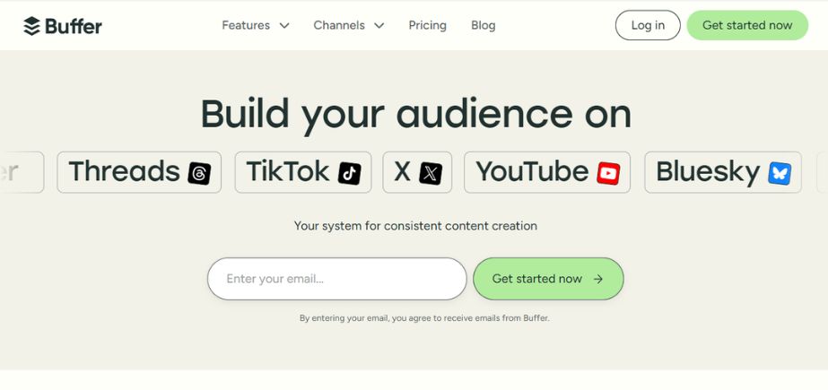Focus the Enter your email field
Image resolution: width=828 pixels, height=390 pixels.
click(x=337, y=279)
